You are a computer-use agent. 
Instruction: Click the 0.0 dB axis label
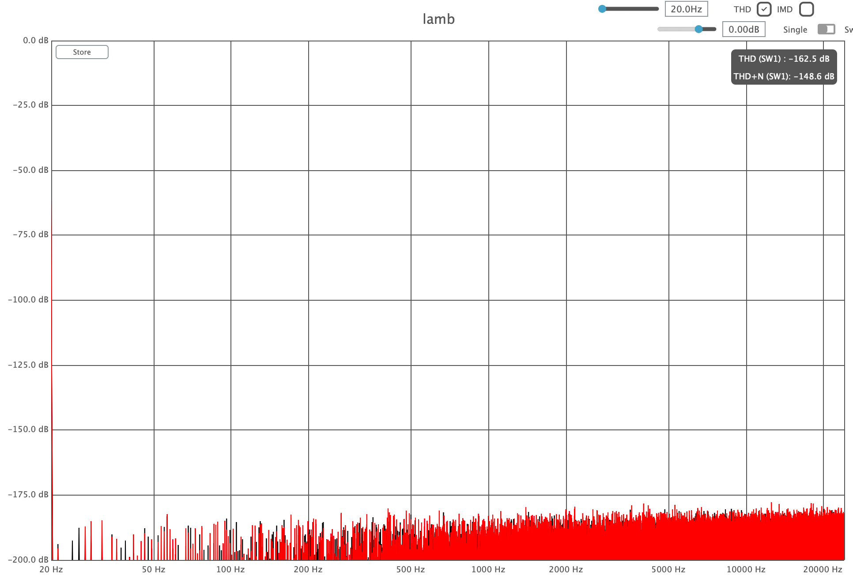click(x=35, y=41)
